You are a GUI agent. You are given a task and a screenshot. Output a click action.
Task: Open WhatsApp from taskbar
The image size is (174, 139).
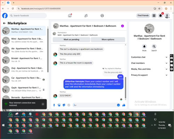point(10,114)
